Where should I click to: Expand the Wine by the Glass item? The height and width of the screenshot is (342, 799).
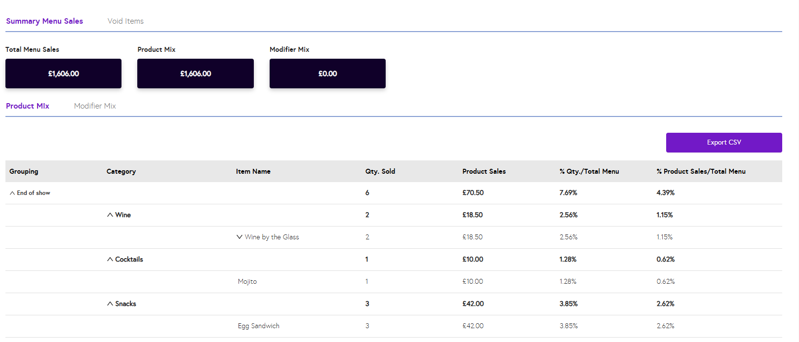coord(240,237)
